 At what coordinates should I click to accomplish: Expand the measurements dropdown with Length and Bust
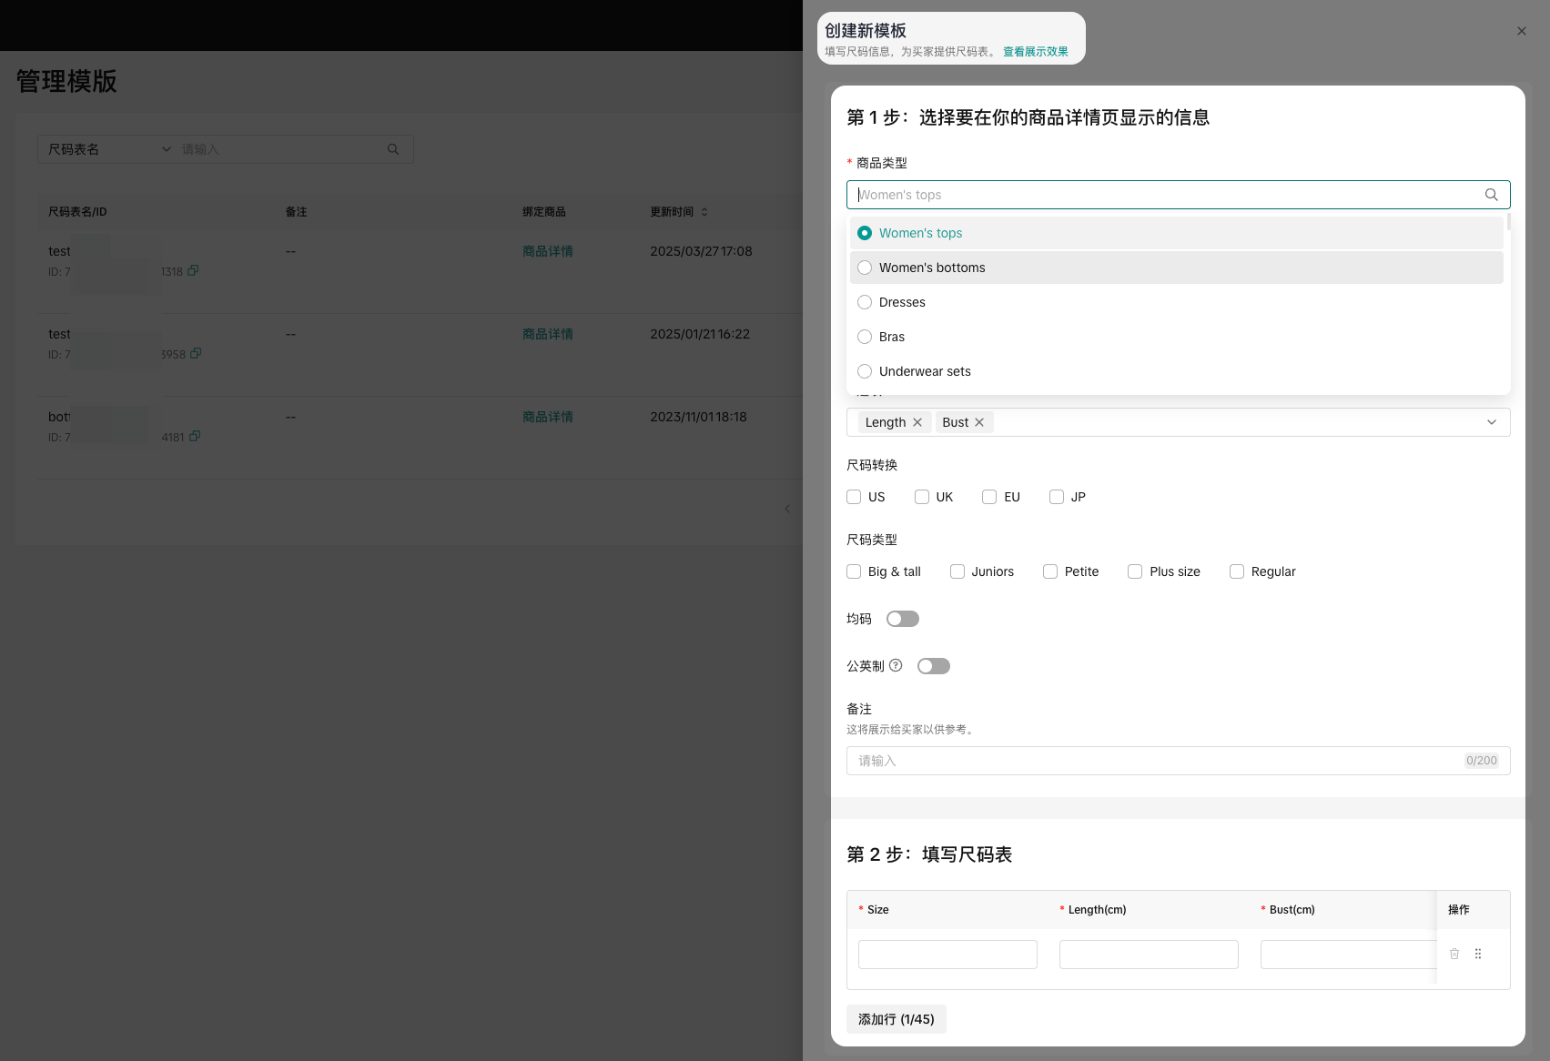1491,422
